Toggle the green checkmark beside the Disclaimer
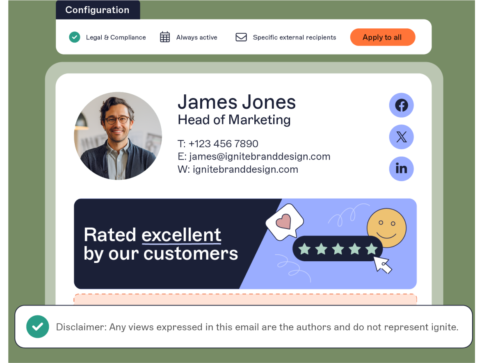 click(x=38, y=326)
